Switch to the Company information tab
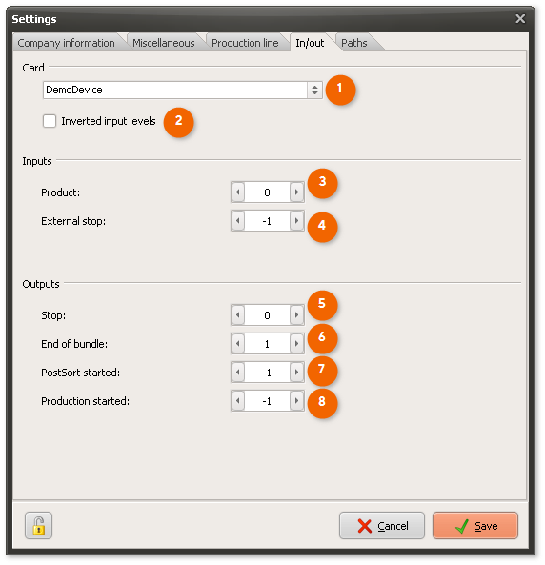 tap(66, 43)
